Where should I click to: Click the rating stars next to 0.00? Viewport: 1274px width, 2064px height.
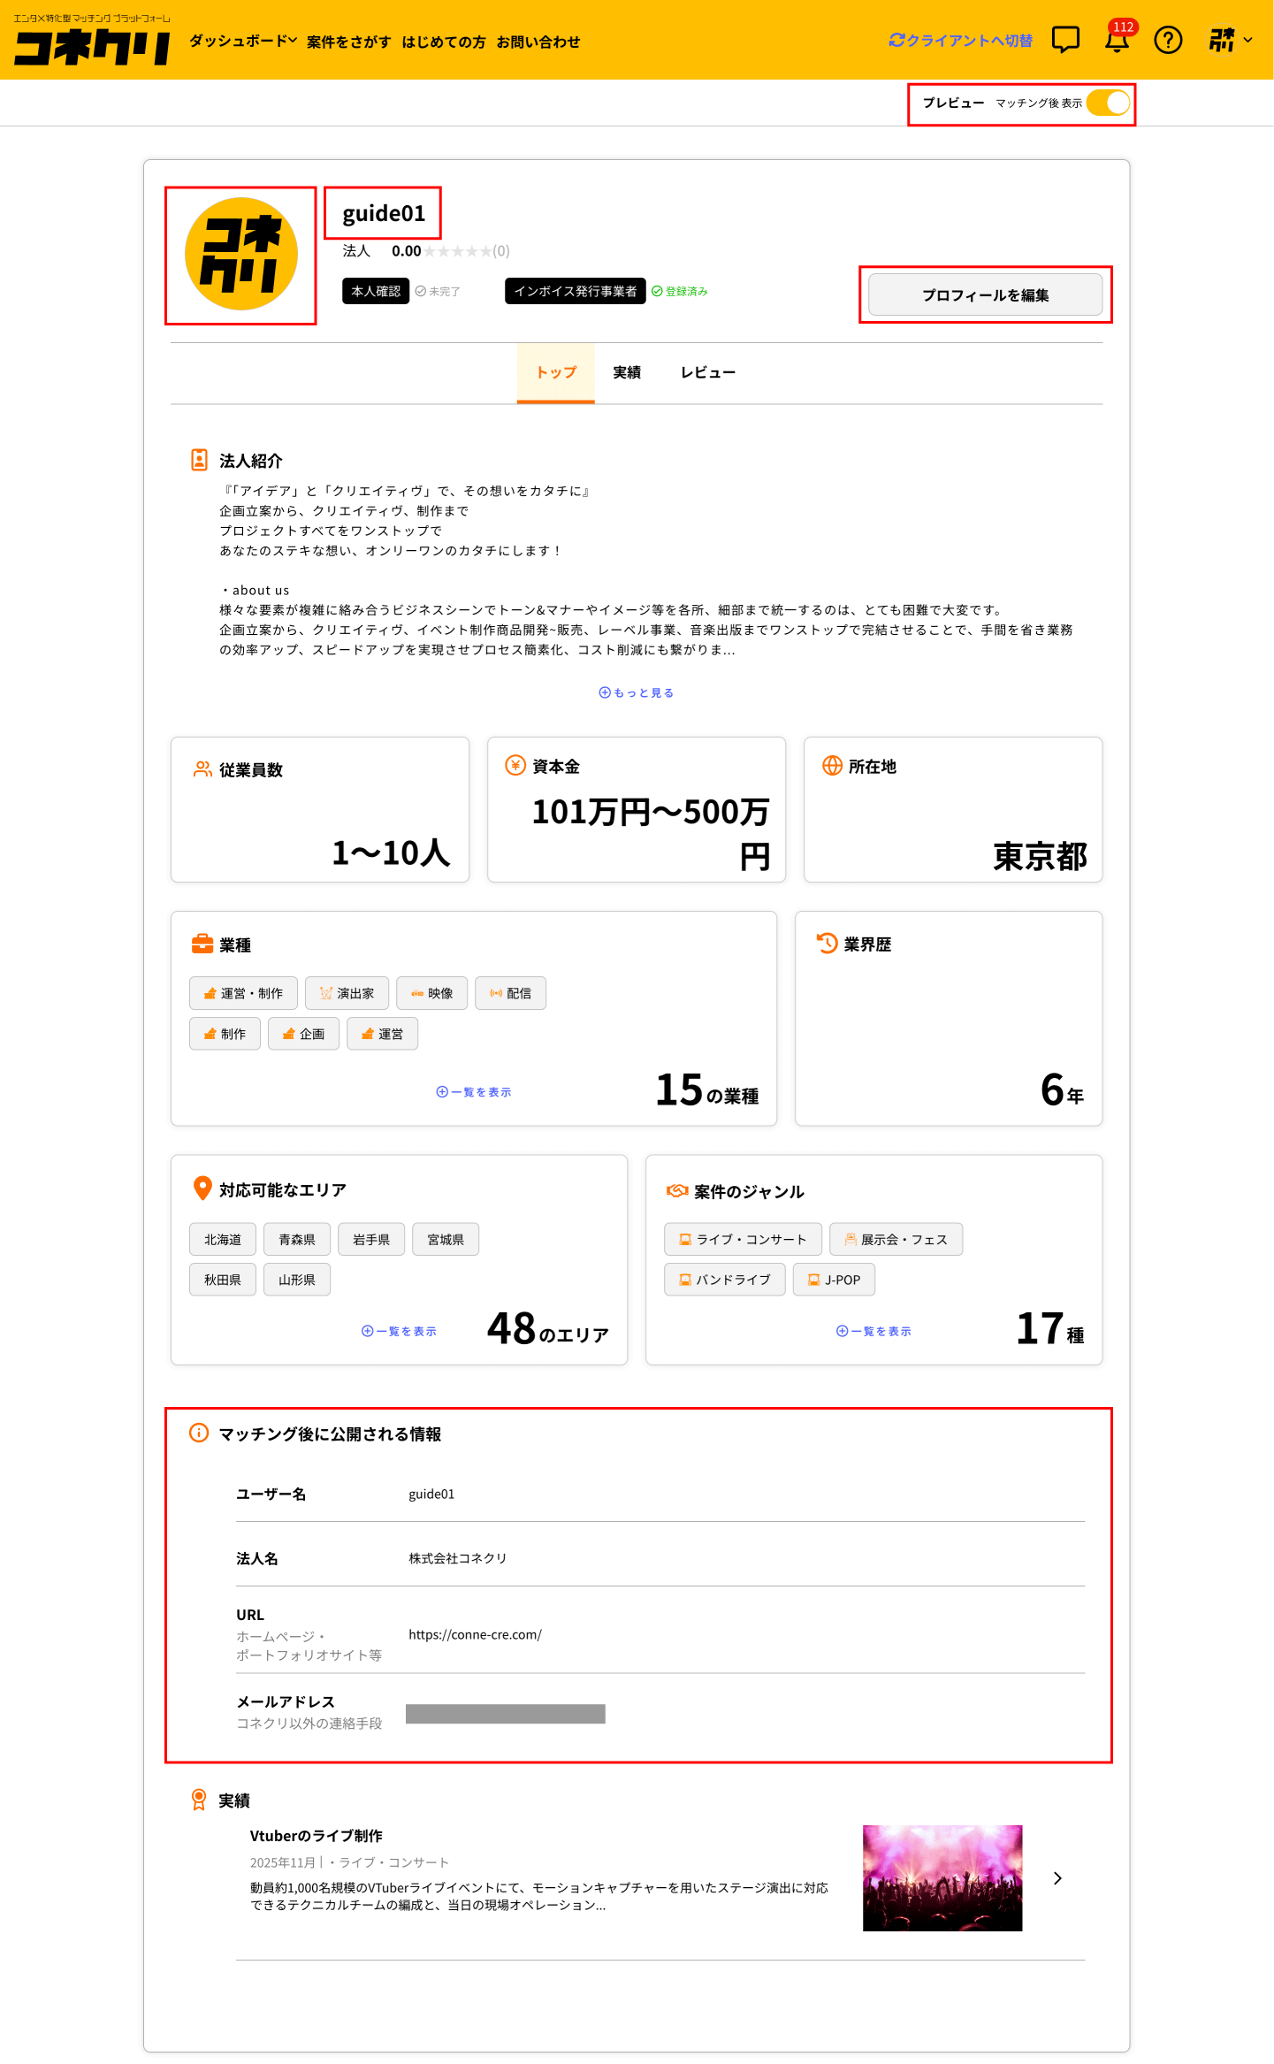coord(456,251)
